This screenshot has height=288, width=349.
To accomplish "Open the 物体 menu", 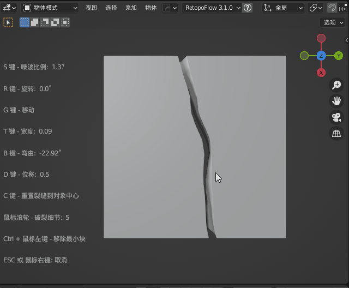I will [x=151, y=8].
